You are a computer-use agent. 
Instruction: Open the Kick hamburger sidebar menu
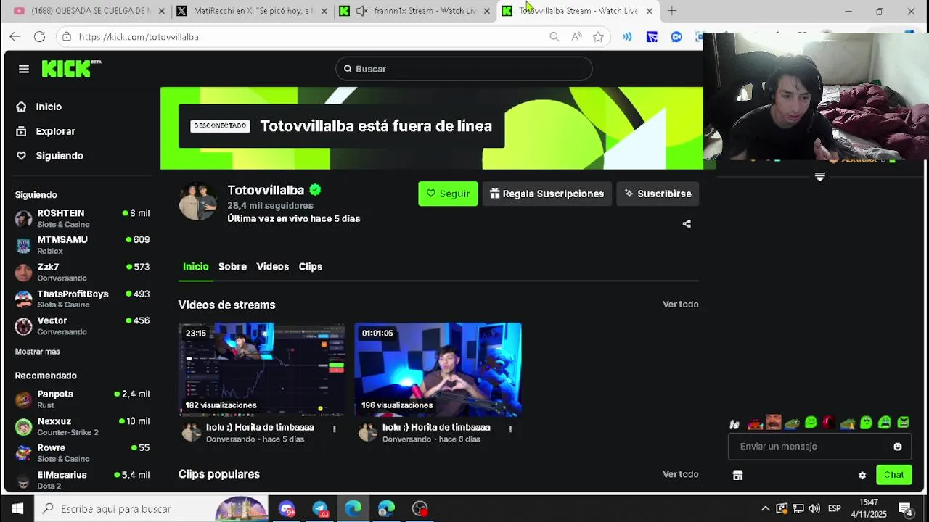[x=24, y=69]
